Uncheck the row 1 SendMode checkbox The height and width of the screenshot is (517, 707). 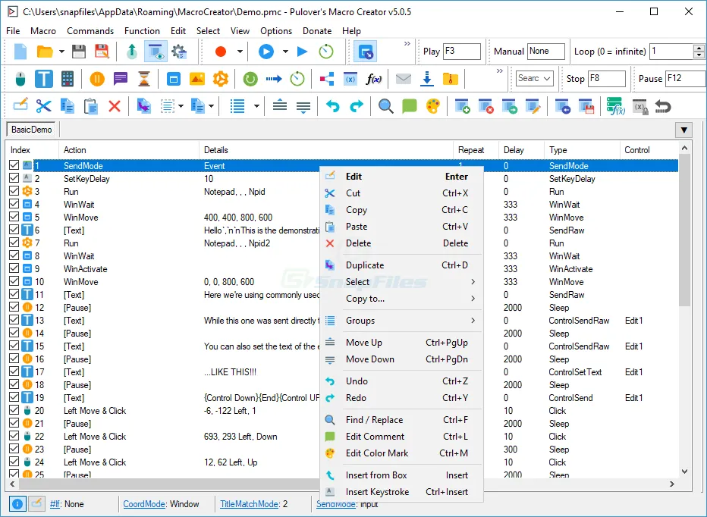coord(14,165)
